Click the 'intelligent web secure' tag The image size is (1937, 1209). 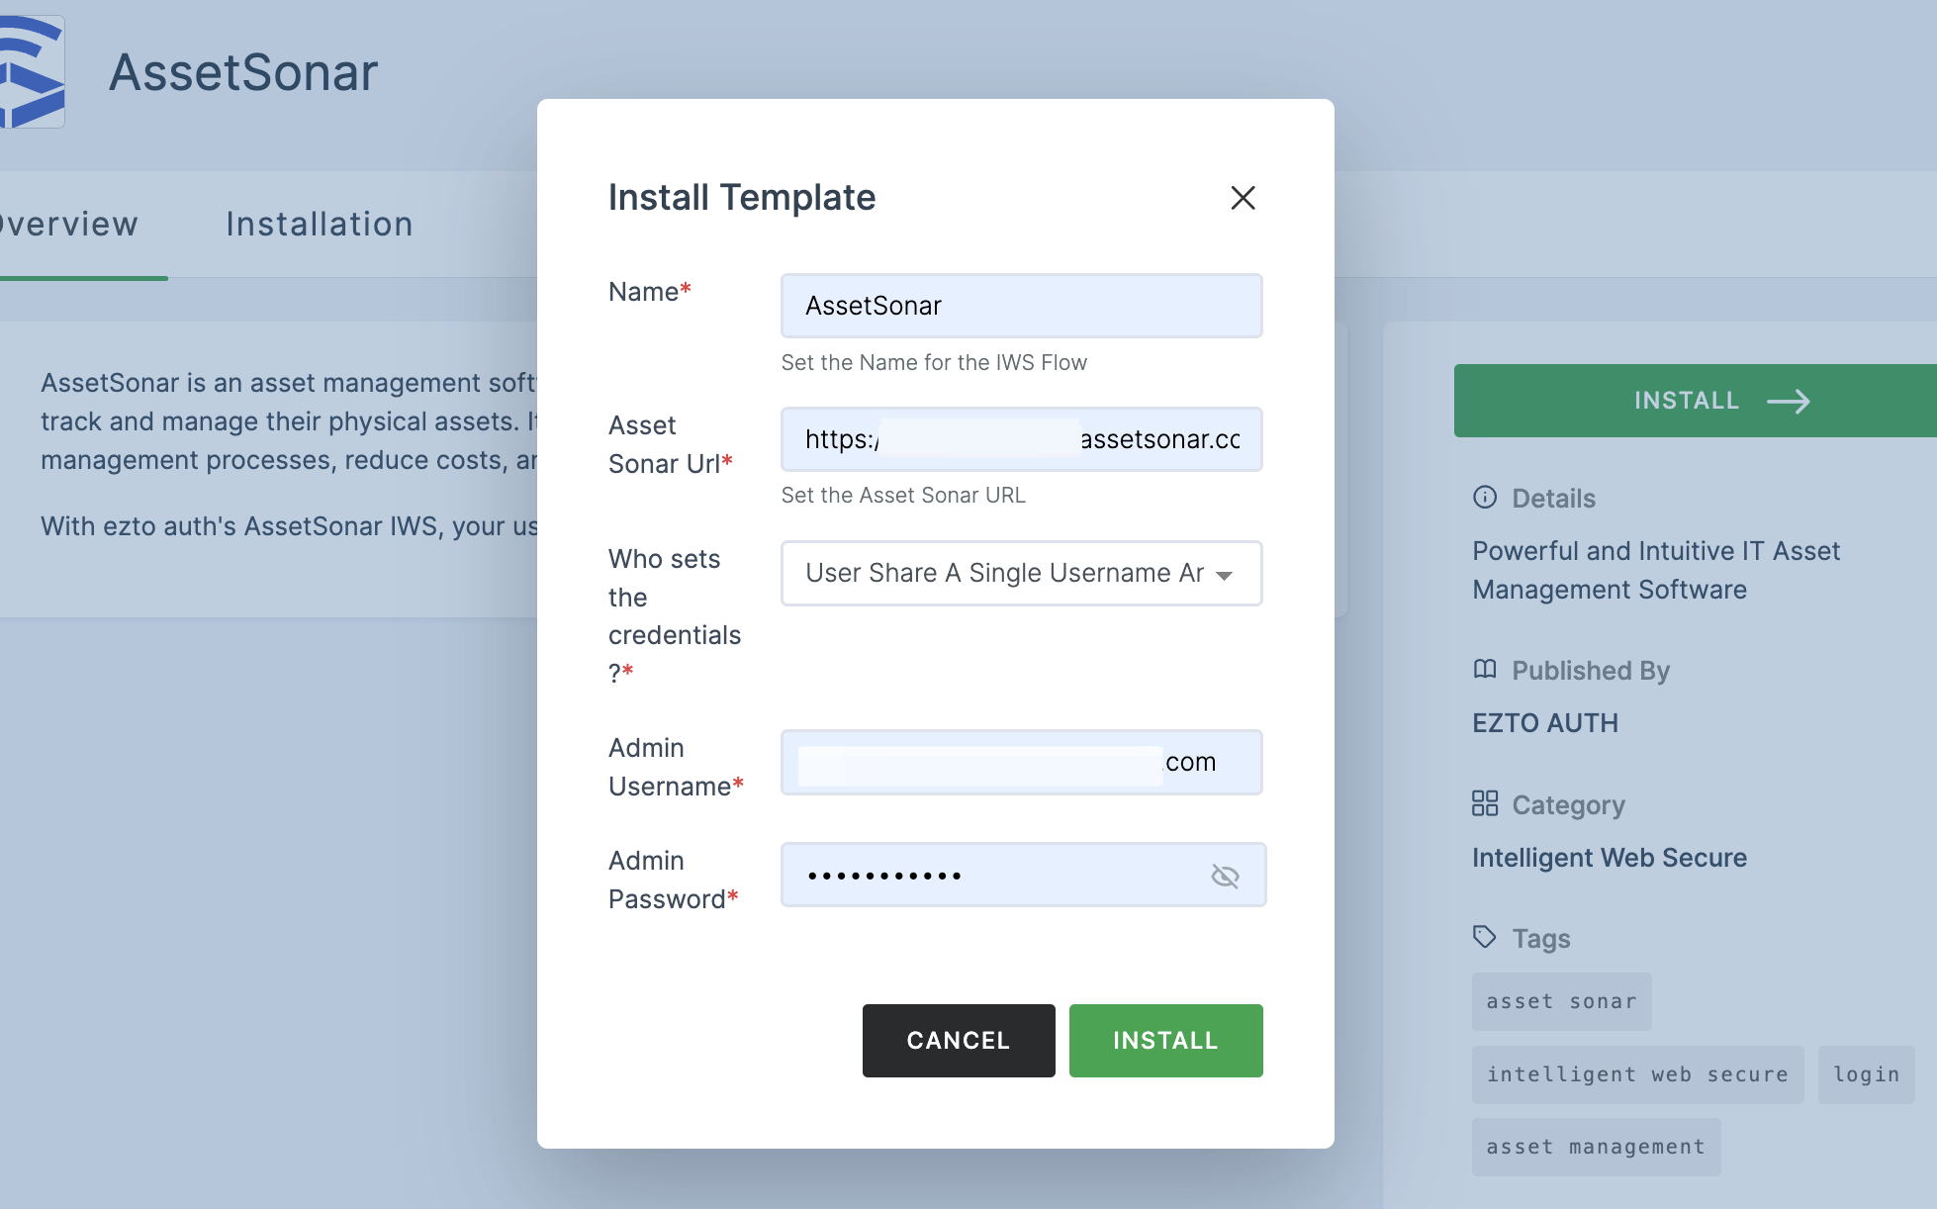click(x=1637, y=1074)
